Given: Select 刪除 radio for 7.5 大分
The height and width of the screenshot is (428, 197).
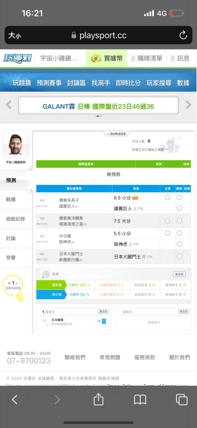Looking at the screenshot, I should coord(179,220).
